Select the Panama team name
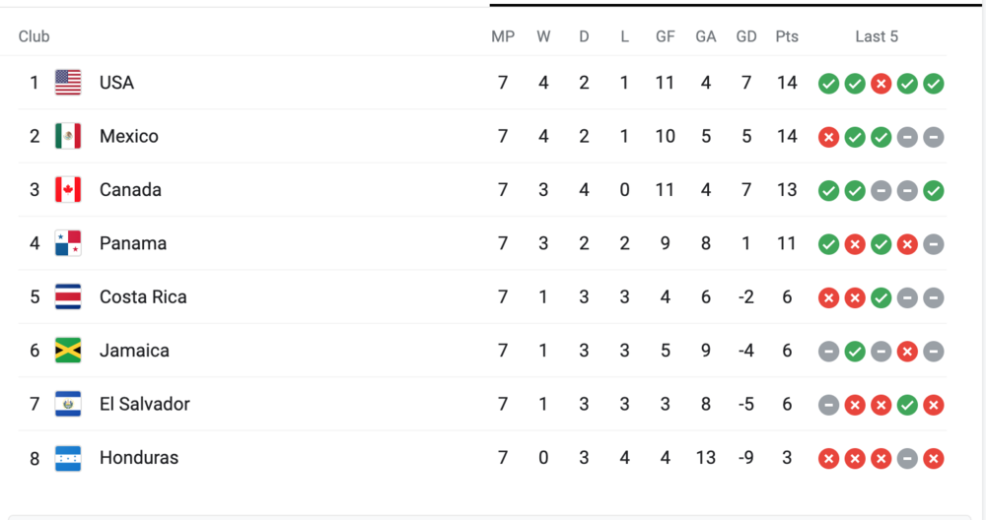The image size is (986, 520). pos(133,243)
